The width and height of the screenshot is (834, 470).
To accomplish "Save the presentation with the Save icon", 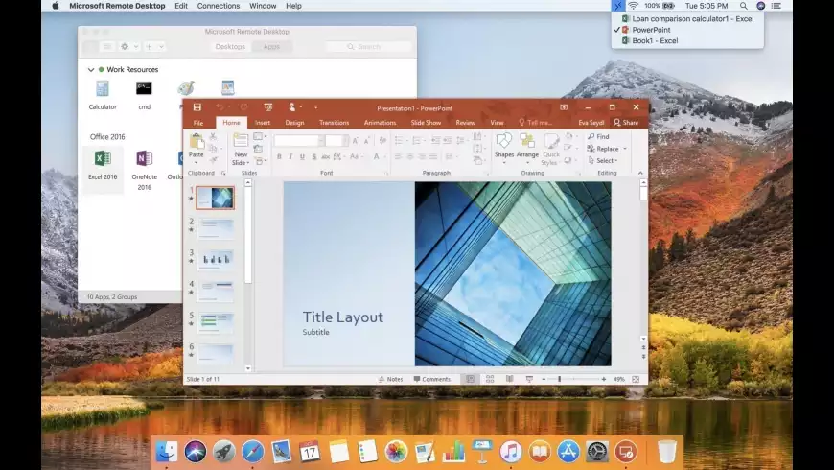I will 197,107.
